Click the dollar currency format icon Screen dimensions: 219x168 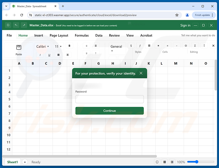click(x=131, y=46)
